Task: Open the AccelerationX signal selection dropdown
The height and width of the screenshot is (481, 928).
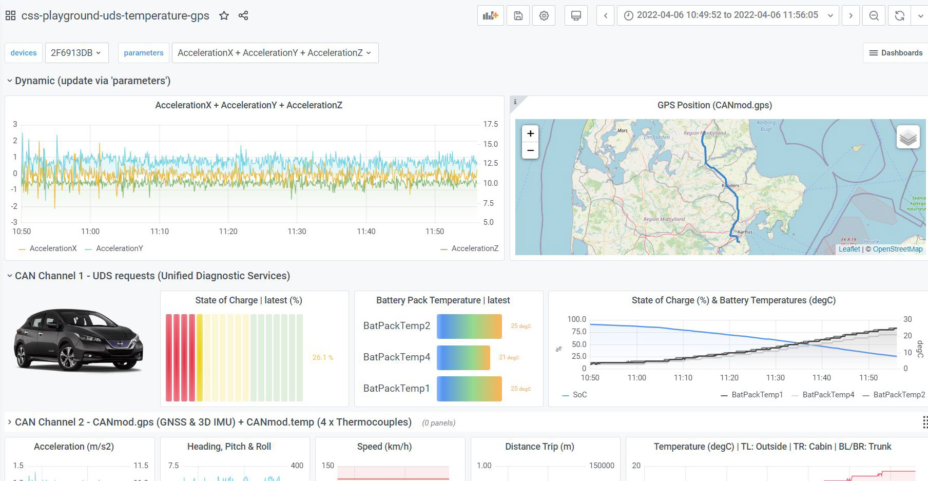Action: [x=275, y=52]
